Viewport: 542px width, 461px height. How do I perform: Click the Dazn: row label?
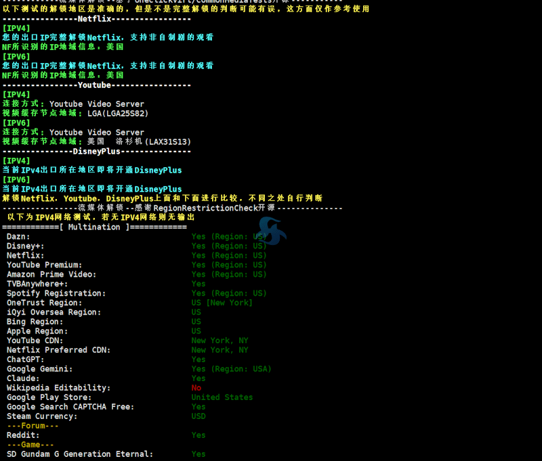click(18, 237)
